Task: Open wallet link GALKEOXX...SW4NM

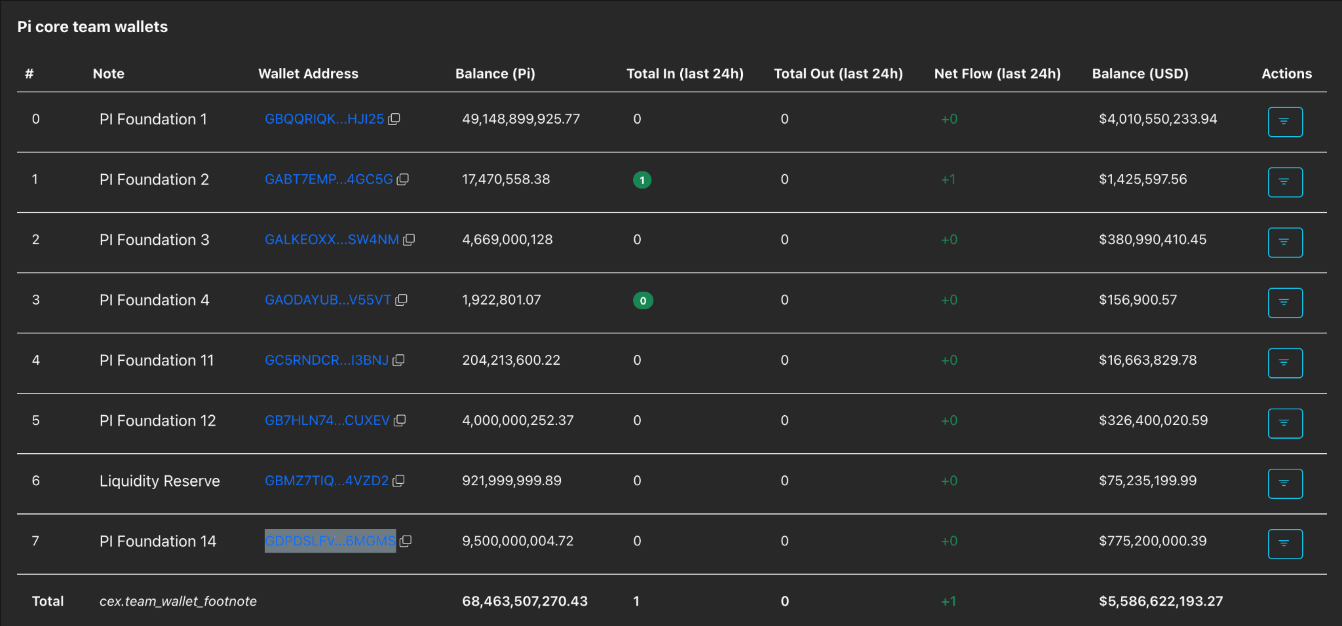Action: 332,240
